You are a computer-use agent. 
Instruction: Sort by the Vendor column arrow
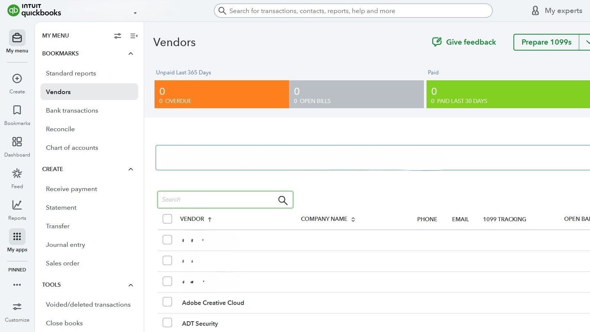point(210,219)
